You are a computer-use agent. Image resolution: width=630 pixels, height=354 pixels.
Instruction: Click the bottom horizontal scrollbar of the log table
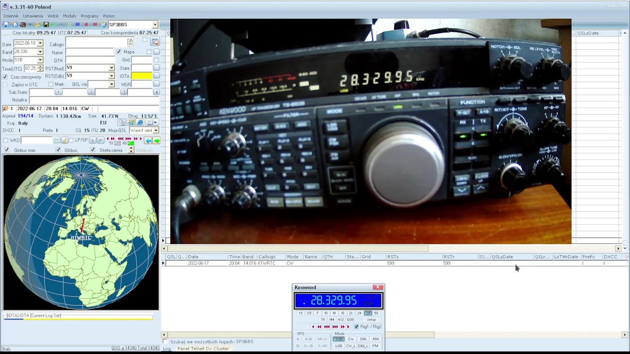coord(394,335)
